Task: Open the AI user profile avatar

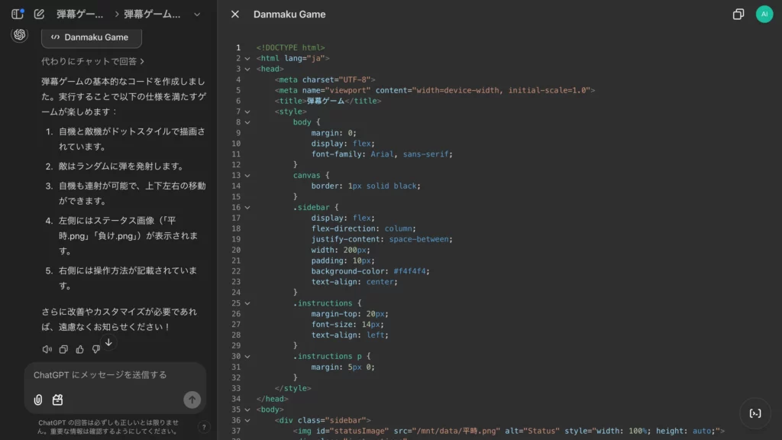Action: coord(764,14)
